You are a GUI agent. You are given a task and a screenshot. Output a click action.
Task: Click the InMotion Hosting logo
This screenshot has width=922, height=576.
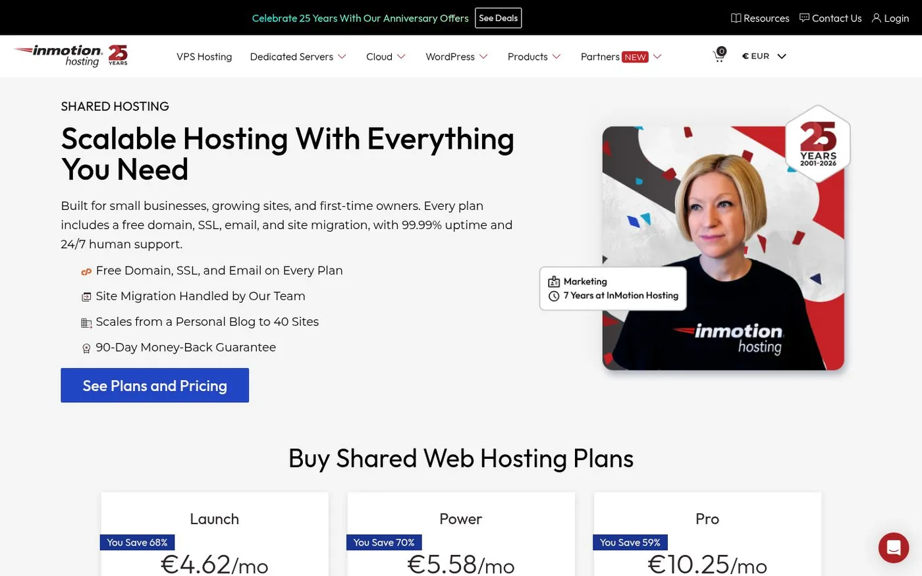(58, 56)
